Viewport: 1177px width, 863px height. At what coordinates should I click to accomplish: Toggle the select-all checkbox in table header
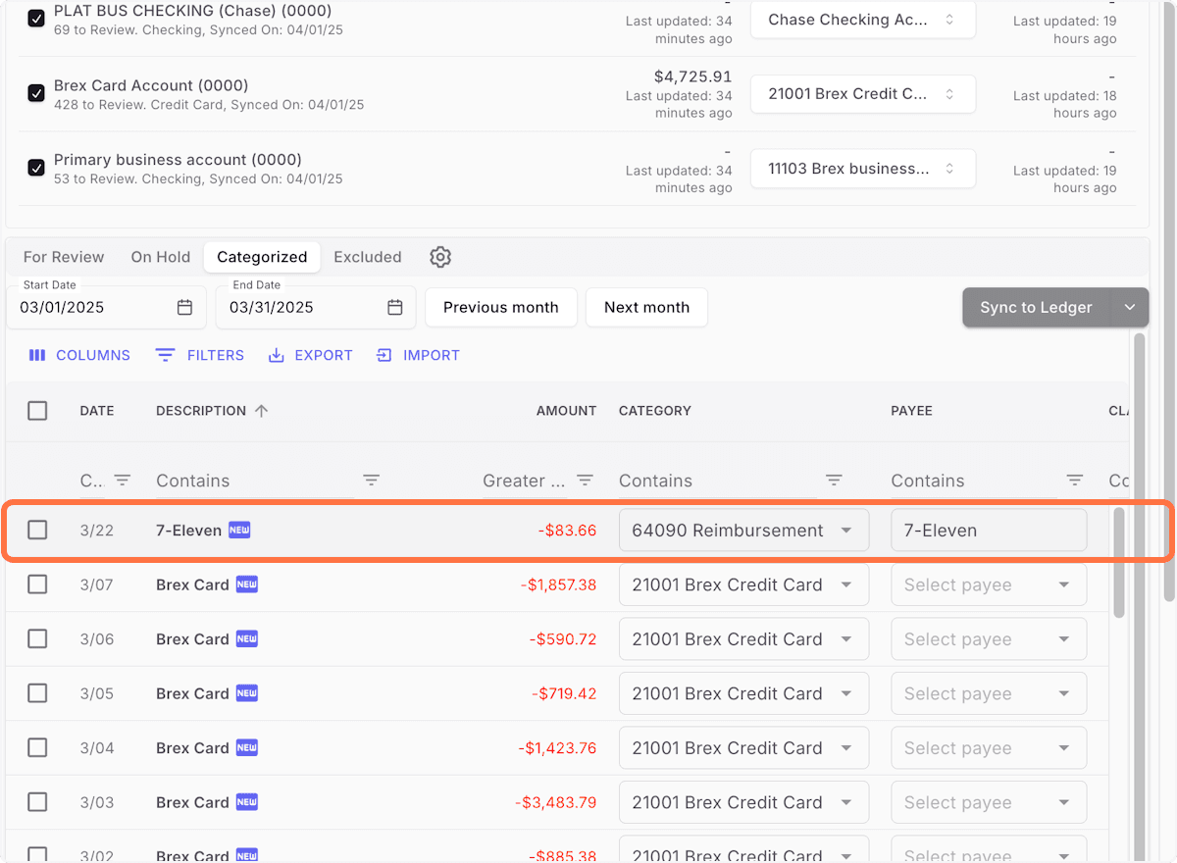tap(37, 410)
